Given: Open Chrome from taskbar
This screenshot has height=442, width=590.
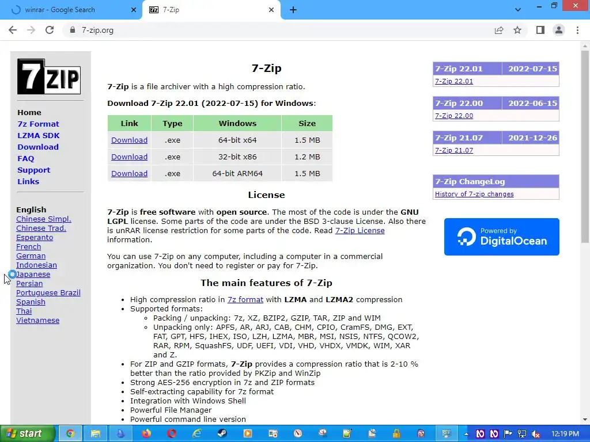Looking at the screenshot, I should [x=70, y=434].
